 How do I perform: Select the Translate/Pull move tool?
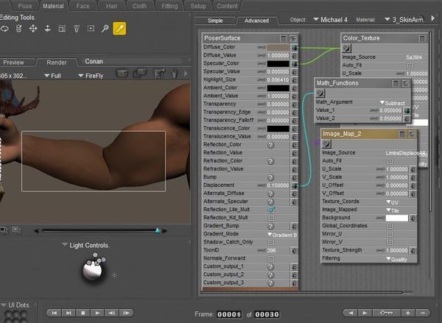tap(33, 29)
